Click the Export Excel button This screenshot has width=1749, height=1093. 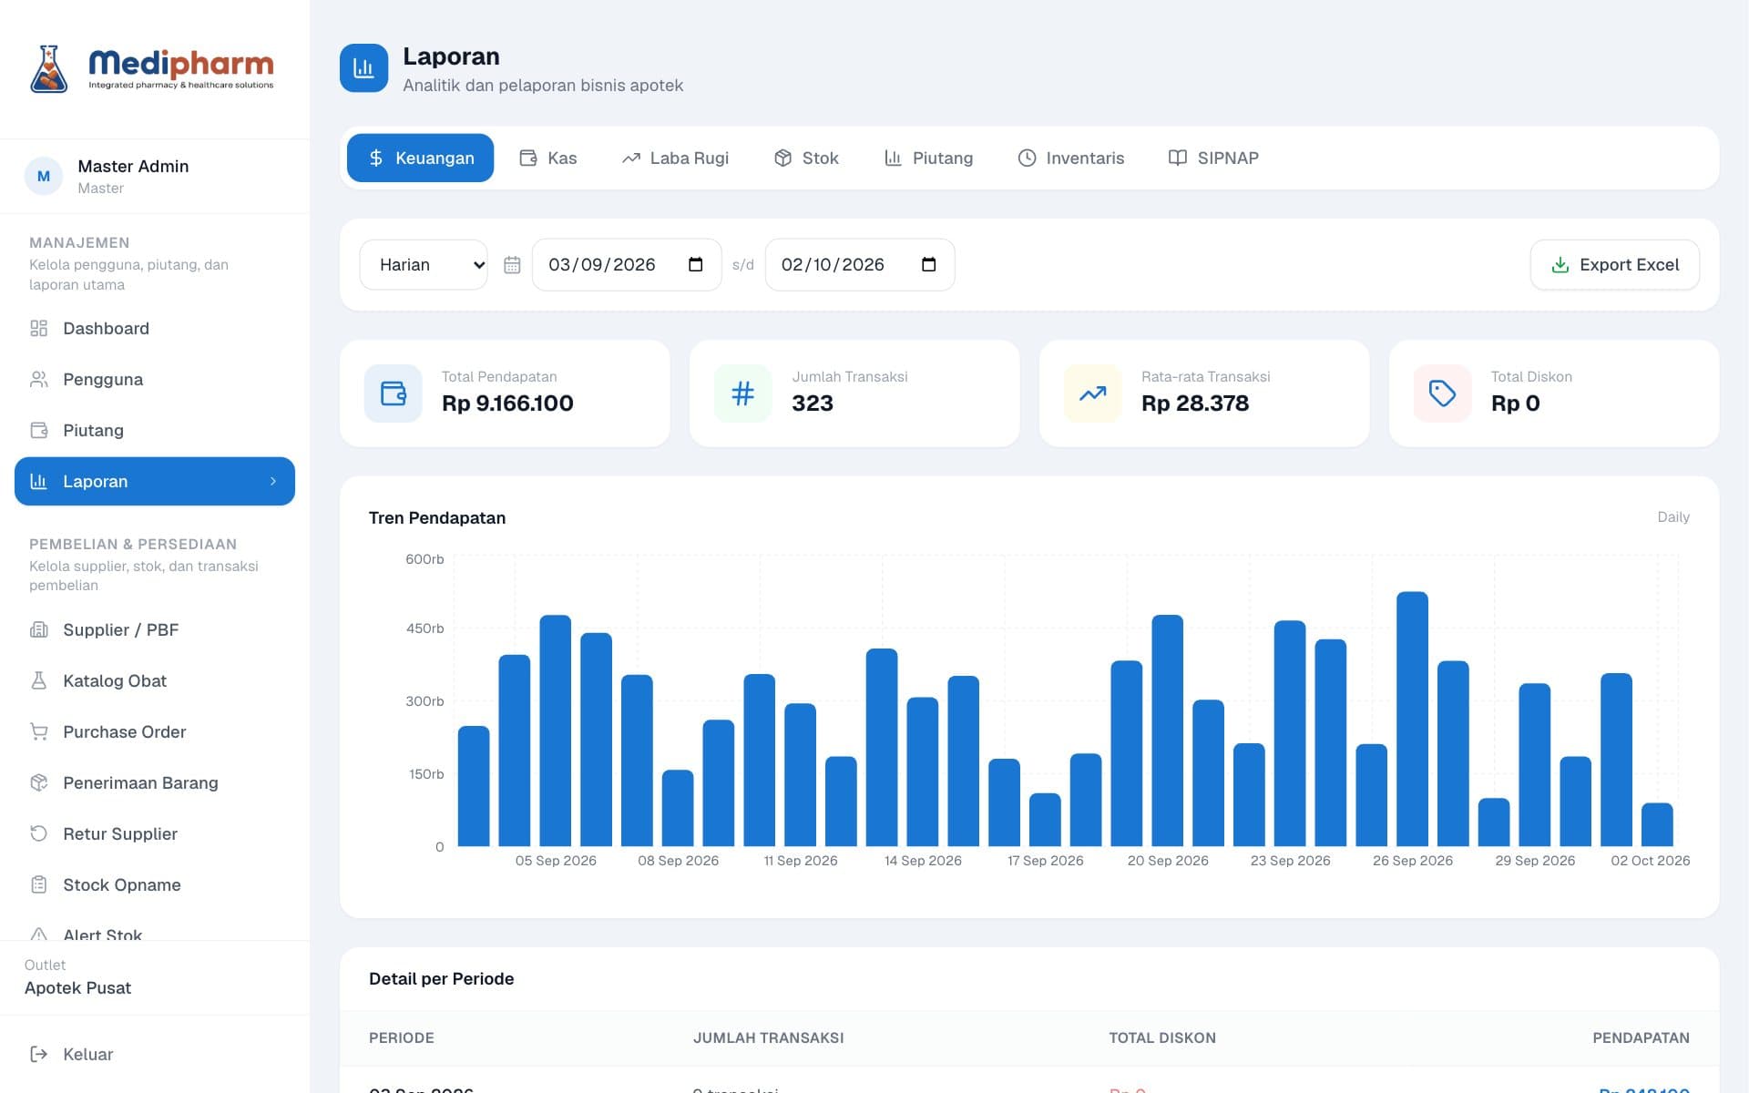[1614, 265]
